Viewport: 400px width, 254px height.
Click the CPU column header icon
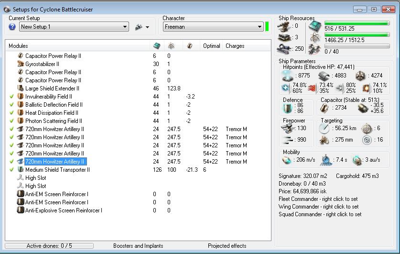click(x=157, y=46)
